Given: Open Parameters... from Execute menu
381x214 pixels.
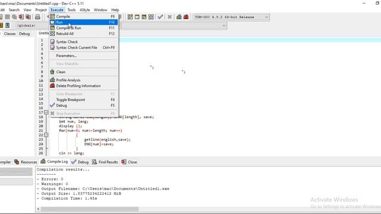Looking at the screenshot, I should 84,55.
